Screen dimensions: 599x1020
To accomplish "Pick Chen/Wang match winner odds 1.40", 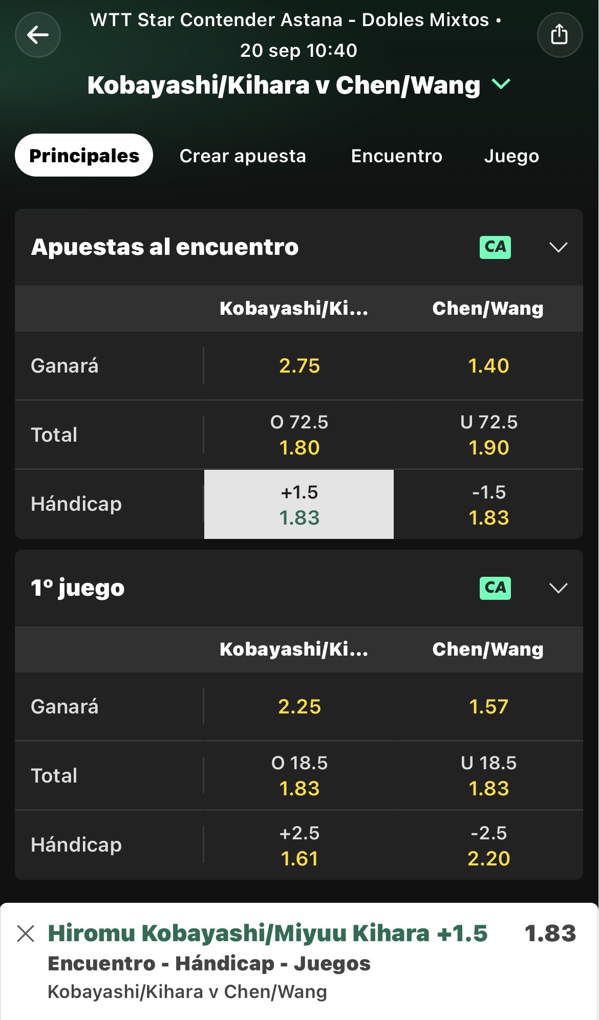I will [x=488, y=366].
